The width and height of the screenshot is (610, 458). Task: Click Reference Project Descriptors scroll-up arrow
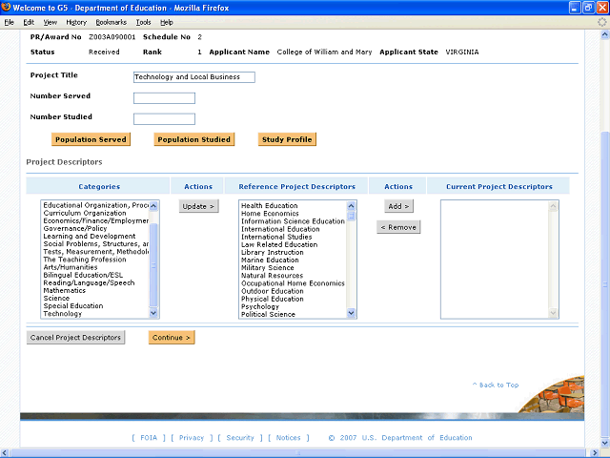(351, 205)
